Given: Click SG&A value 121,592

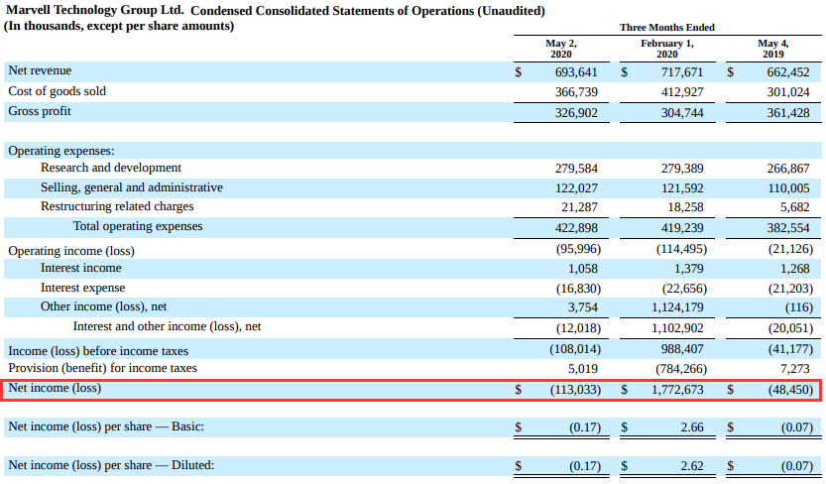Looking at the screenshot, I should coord(682,188).
